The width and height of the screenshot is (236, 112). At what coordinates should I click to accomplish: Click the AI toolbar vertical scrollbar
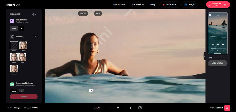37,30
